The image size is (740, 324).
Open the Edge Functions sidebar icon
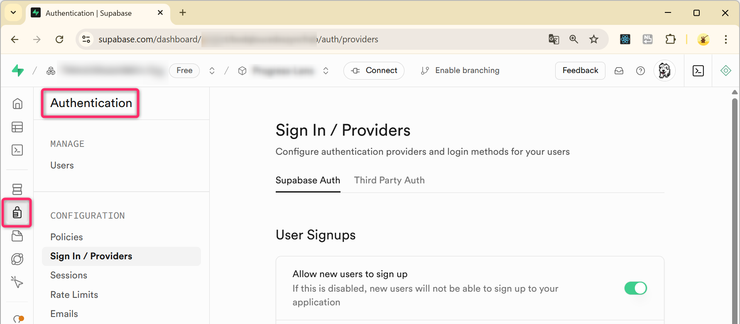pyautogui.click(x=17, y=259)
